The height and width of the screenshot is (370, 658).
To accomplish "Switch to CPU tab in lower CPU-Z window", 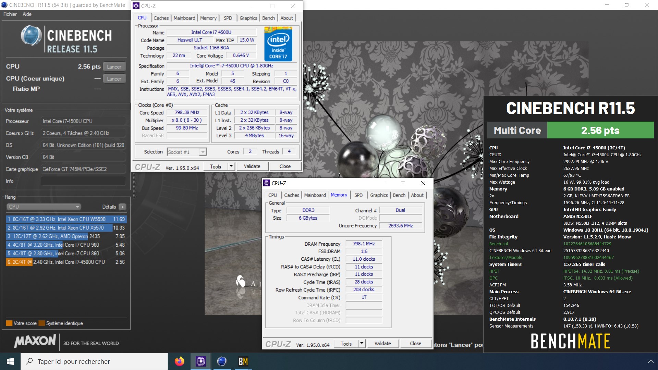I will pyautogui.click(x=273, y=195).
